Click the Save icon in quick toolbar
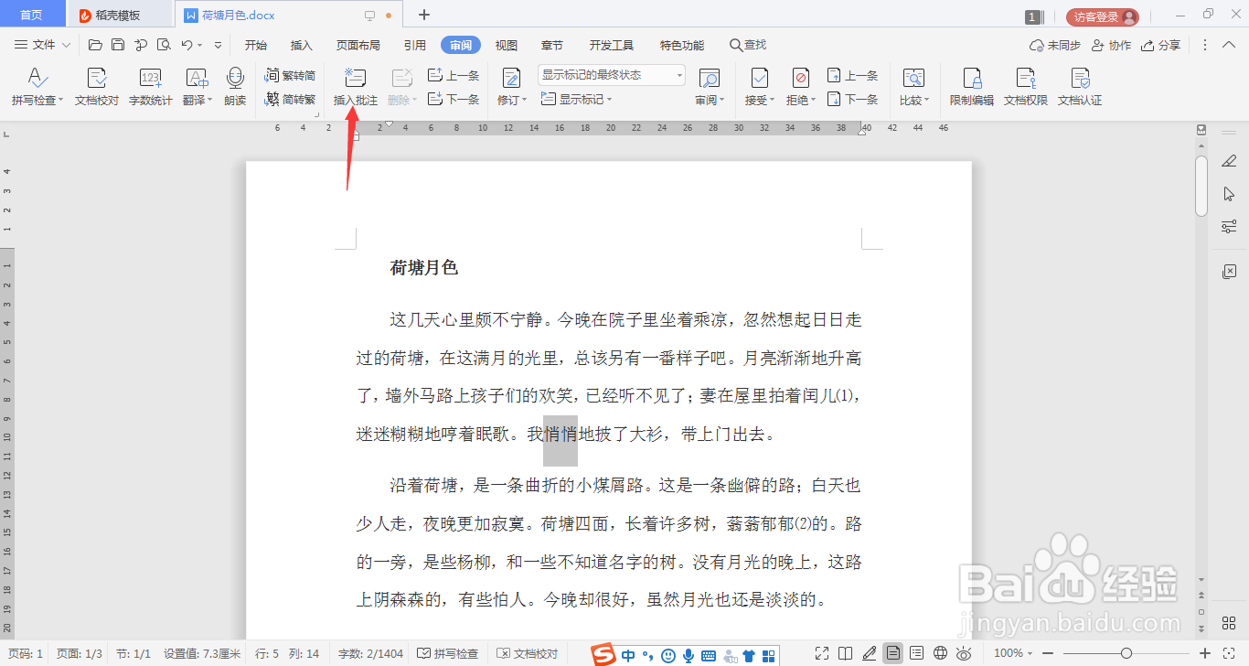This screenshot has height=666, width=1249. coord(118,45)
